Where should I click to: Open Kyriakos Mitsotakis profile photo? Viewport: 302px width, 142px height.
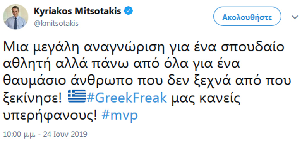15,17
